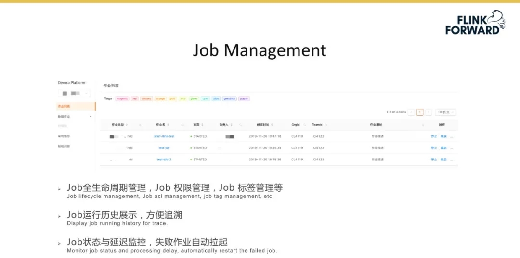The image size is (520, 258).
Task: Click 重启 for the test-job-2 row
Action: [443, 160]
